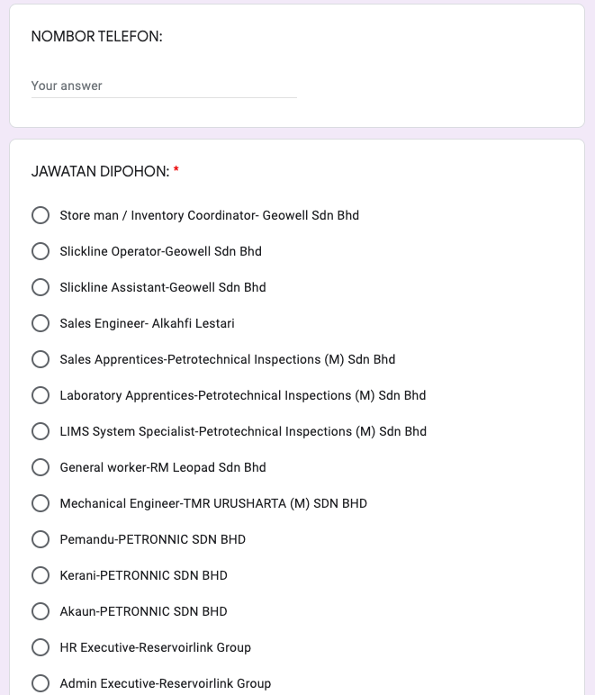The image size is (595, 695).
Task: Pick Slickline Assistant-Geowell Sdn Bhd radio
Action: (41, 287)
